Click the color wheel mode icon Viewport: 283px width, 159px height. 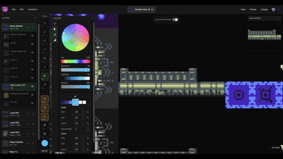pyautogui.click(x=55, y=23)
